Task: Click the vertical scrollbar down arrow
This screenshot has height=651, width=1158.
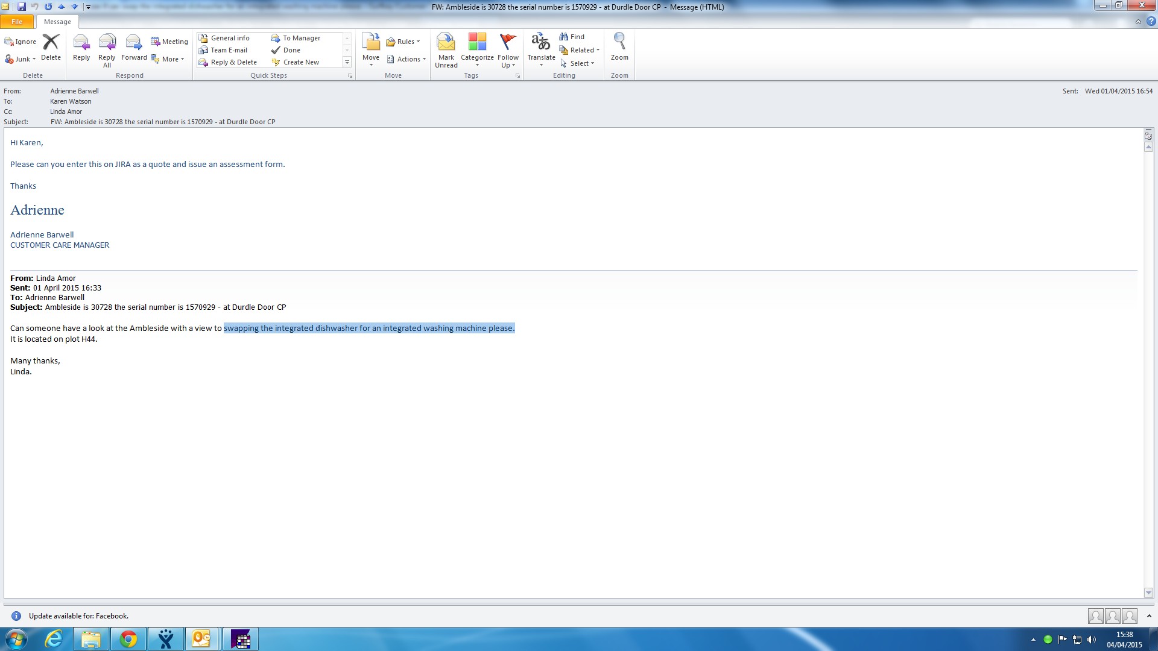Action: [x=1148, y=593]
